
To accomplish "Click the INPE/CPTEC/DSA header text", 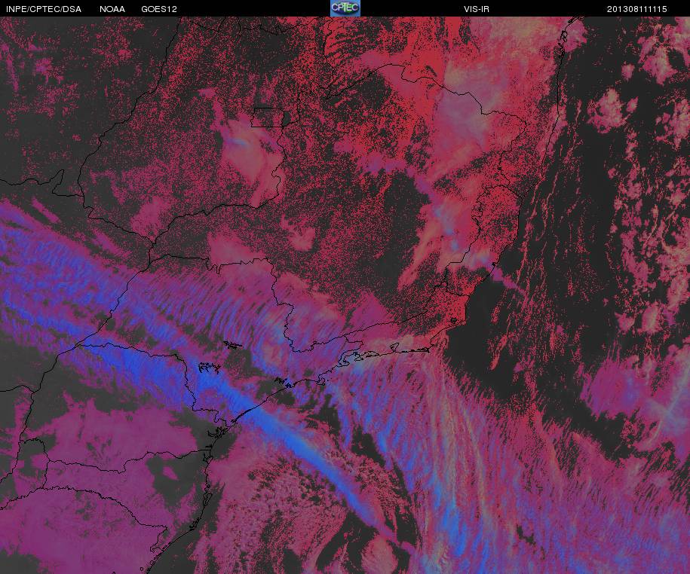I will click(x=44, y=9).
